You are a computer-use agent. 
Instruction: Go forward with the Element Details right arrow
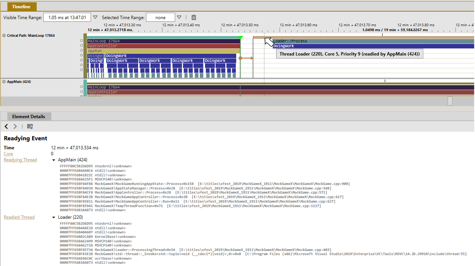click(x=15, y=127)
